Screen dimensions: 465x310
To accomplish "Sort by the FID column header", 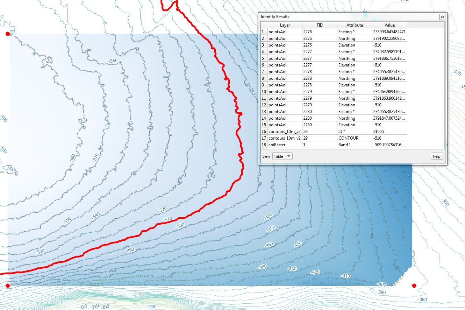I will 320,25.
